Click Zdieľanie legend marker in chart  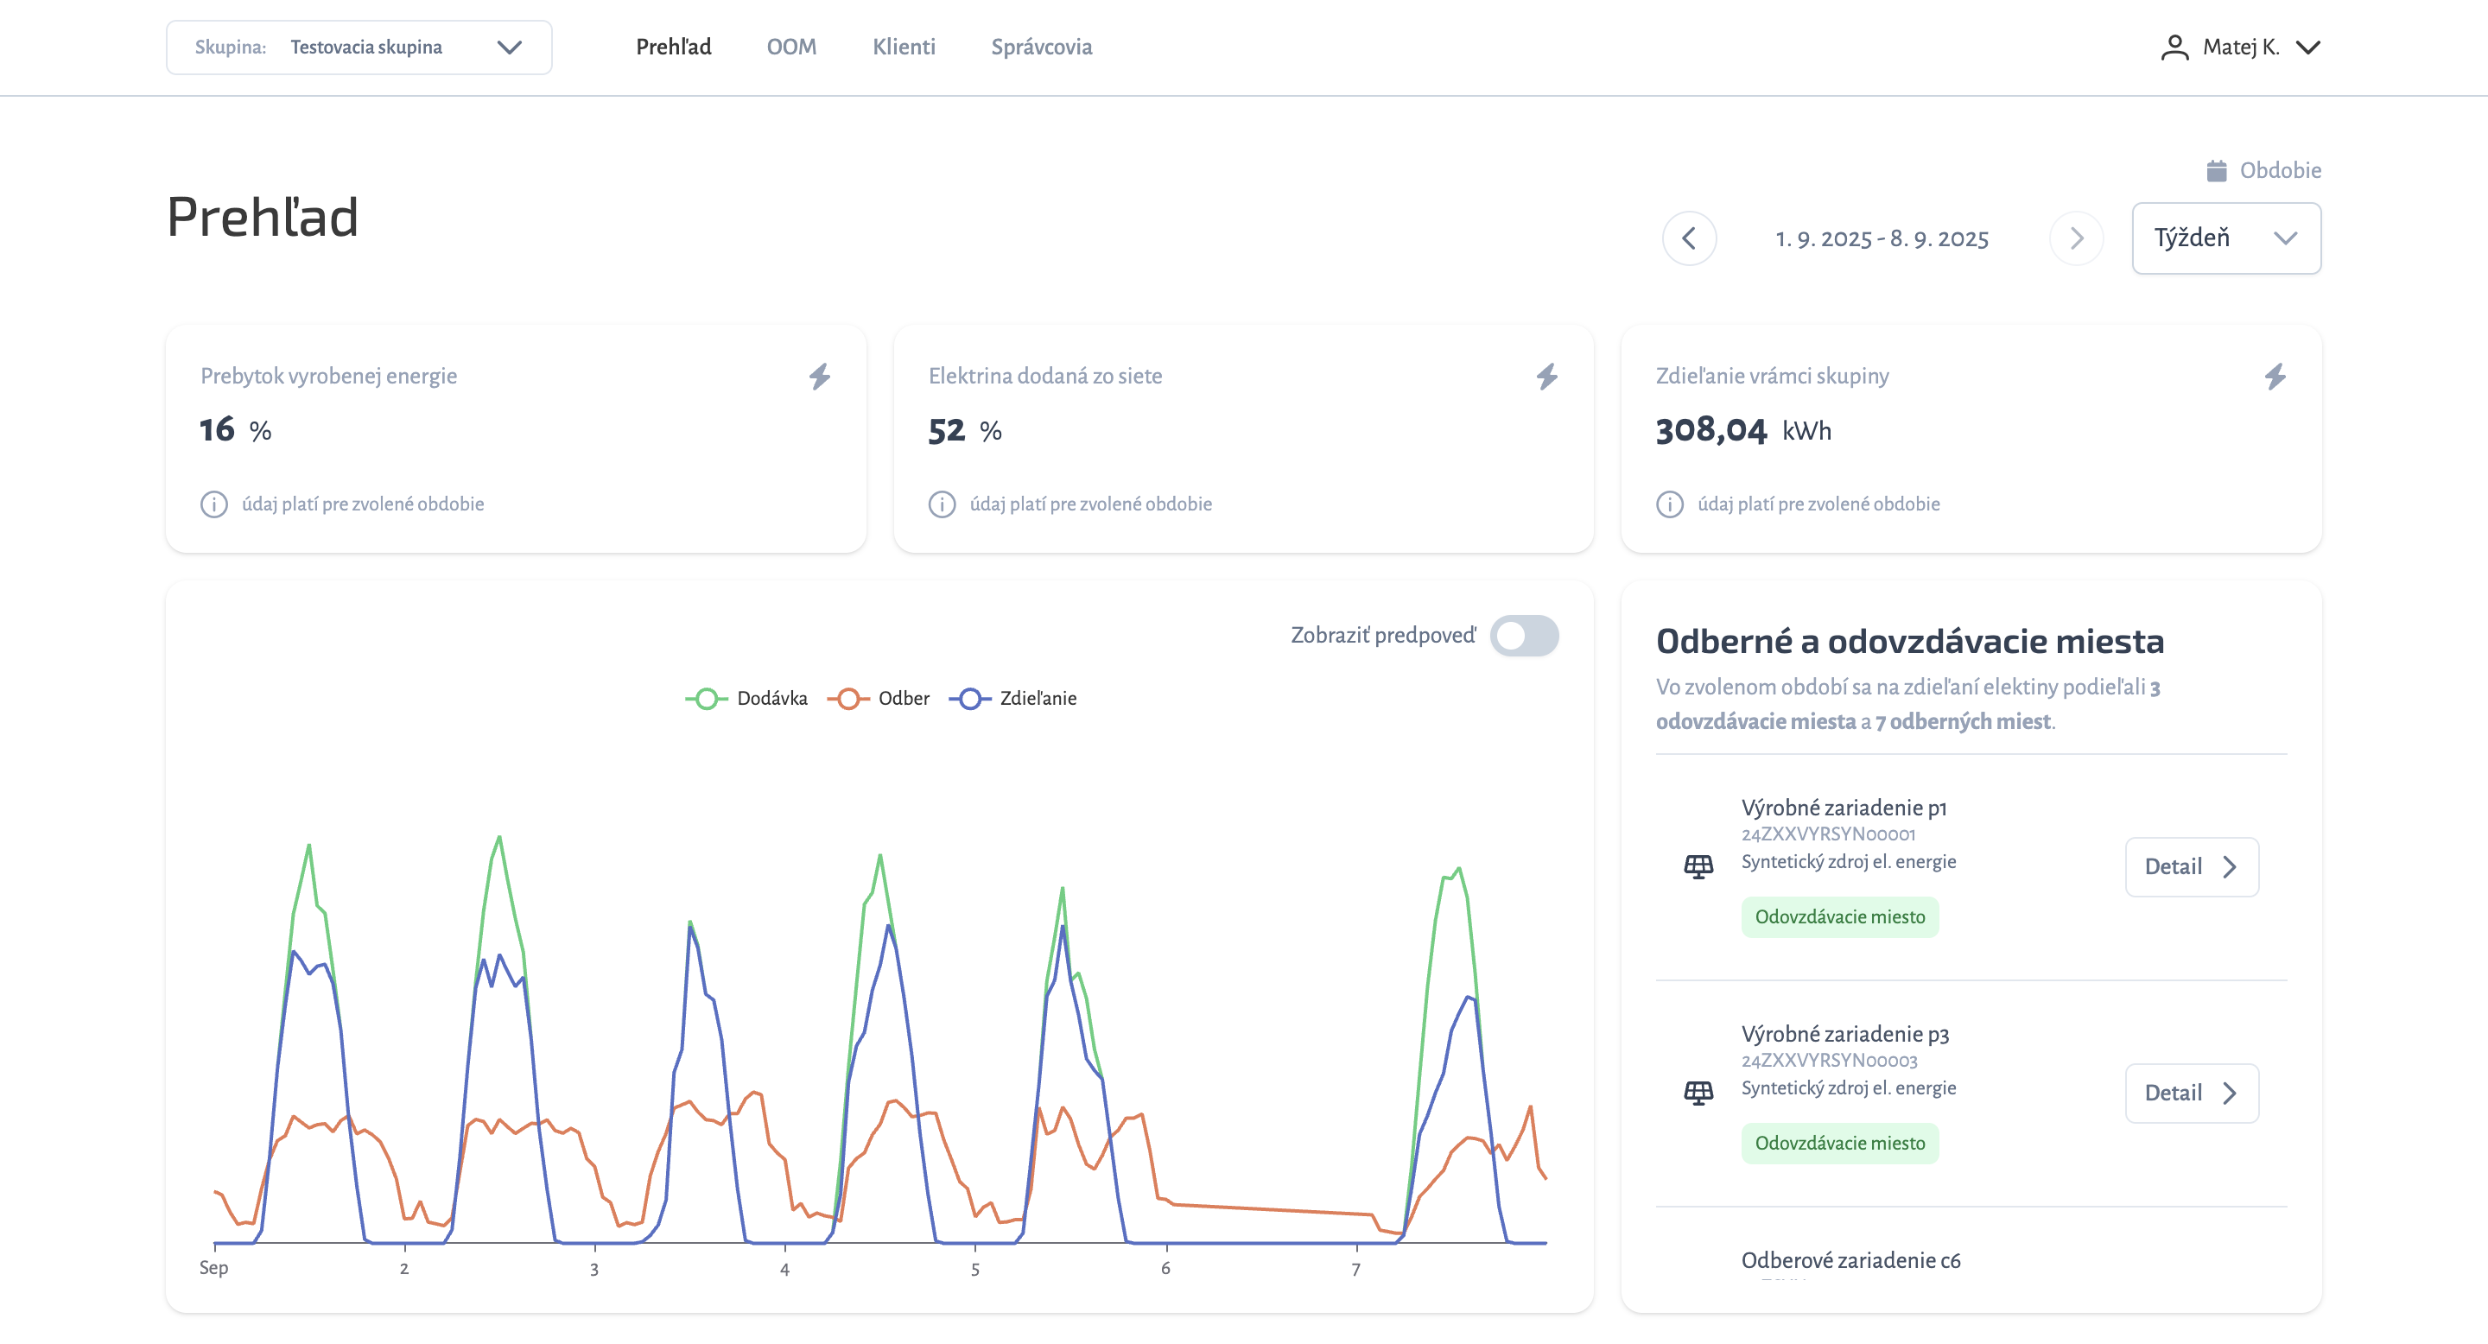pyautogui.click(x=969, y=698)
